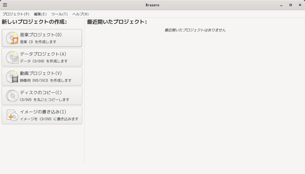Start a 動画プロジェクト(V)
The image size is (305, 174).
[42, 77]
